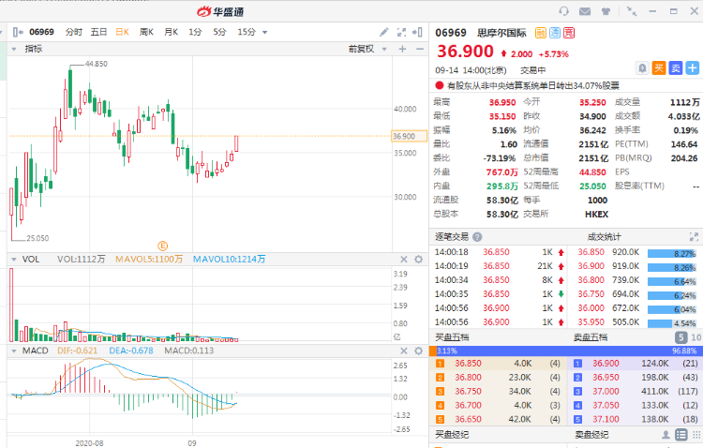Click the 卖盘经纪 broker header

[591, 435]
